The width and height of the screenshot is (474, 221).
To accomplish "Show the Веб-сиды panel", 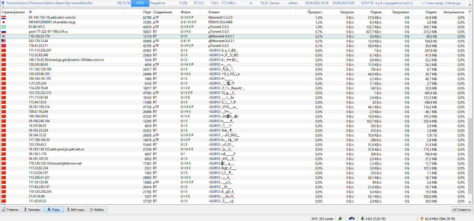I will pyautogui.click(x=75, y=210).
